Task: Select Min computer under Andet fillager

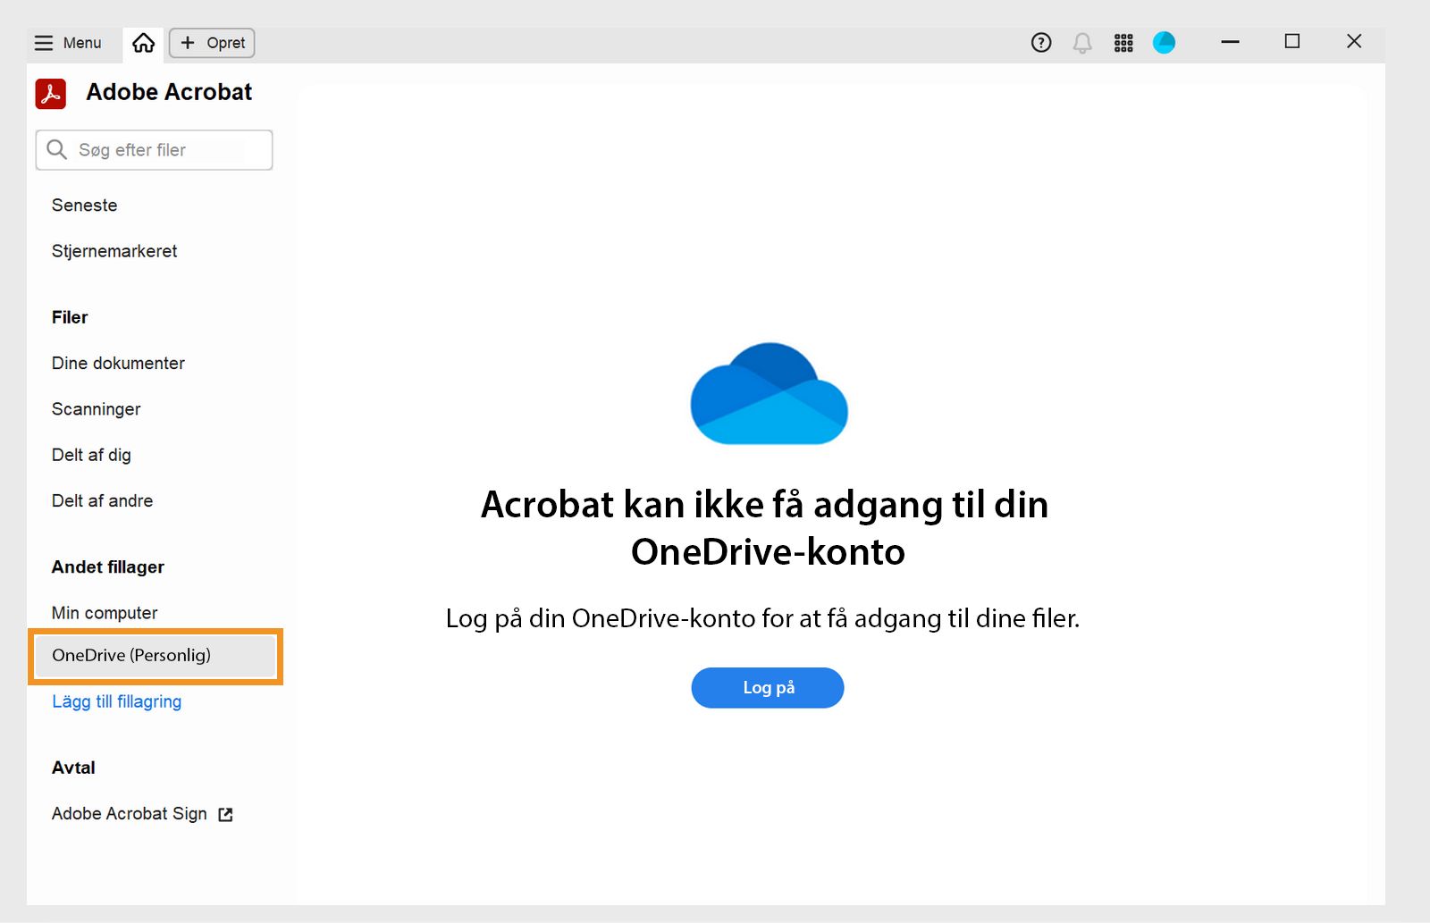Action: (x=105, y=613)
